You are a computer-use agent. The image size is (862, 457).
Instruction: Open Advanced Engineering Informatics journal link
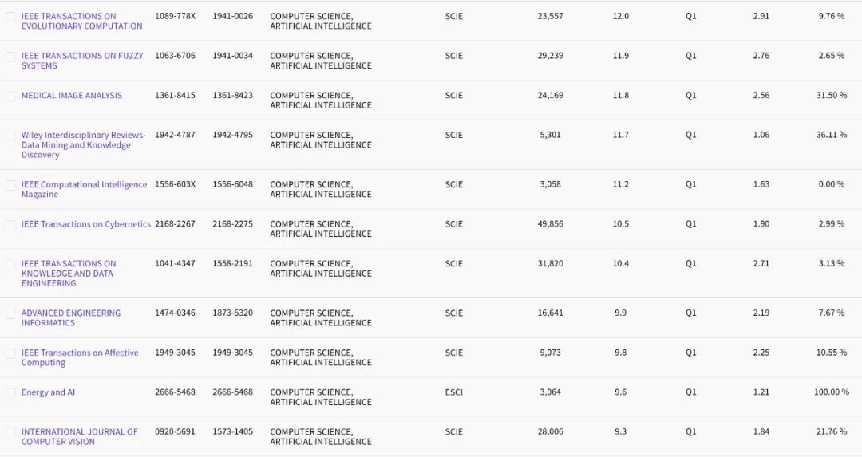71,318
